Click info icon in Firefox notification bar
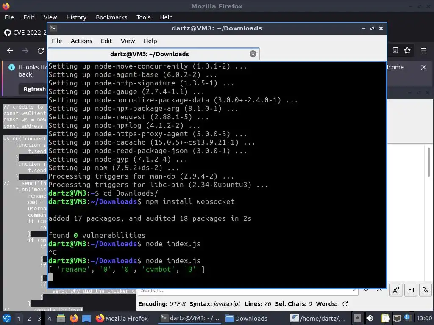The image size is (434, 325). (11, 67)
